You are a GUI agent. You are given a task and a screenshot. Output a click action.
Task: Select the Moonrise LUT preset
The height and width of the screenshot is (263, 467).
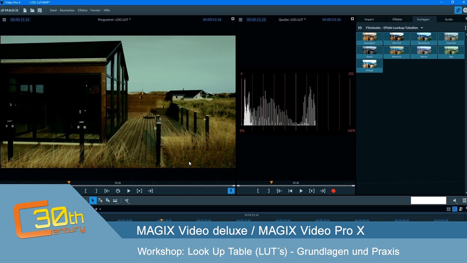pos(397,52)
